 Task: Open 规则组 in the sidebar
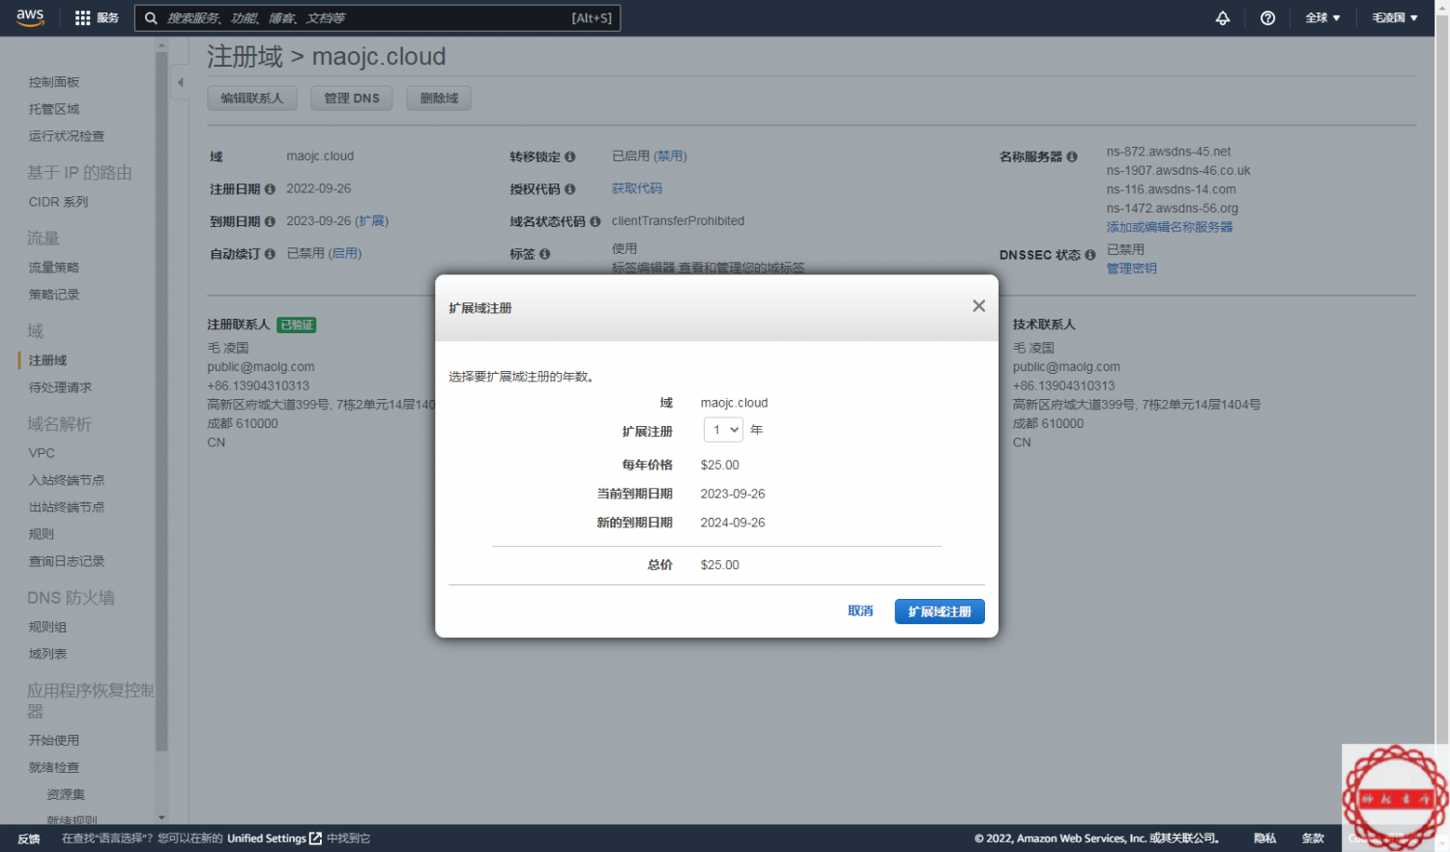pos(47,627)
